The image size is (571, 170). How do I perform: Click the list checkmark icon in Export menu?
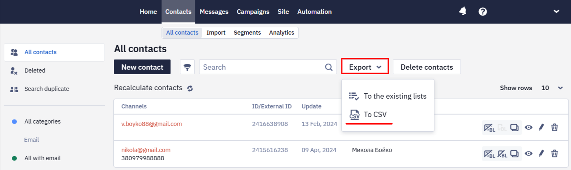pos(354,96)
